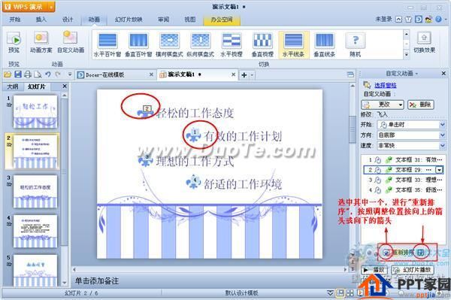451x300 pixels.
Task: Add a new document tab with plus button
Action: (x=244, y=75)
